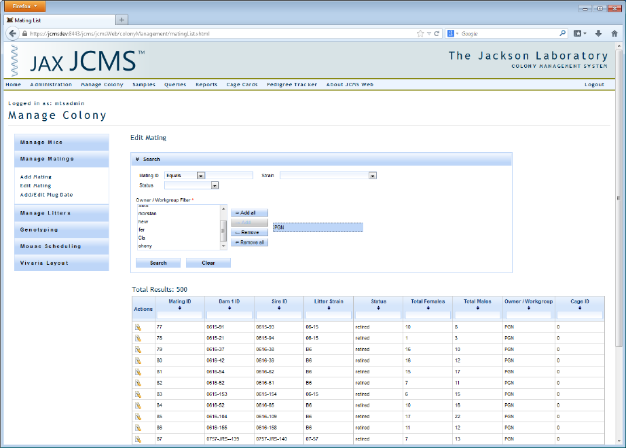Image resolution: width=626 pixels, height=448 pixels.
Task: Click the Search button
Action: (158, 263)
